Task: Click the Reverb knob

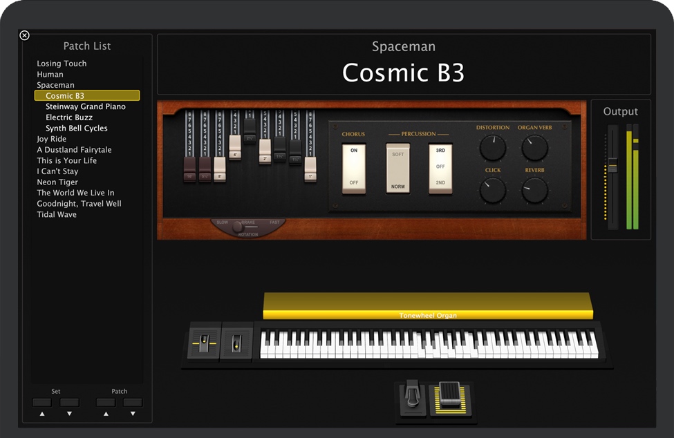Action: pyautogui.click(x=534, y=190)
